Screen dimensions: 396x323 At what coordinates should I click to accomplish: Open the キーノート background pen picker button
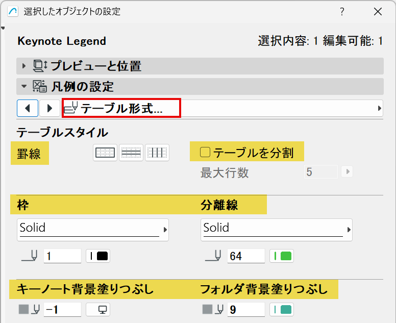pos(98,310)
